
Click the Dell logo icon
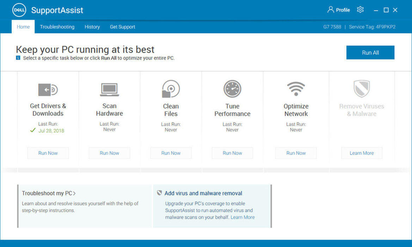pos(19,10)
